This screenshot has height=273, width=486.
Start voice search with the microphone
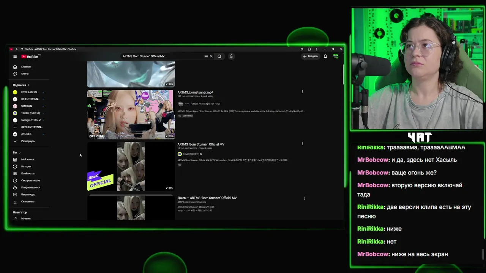tap(231, 56)
